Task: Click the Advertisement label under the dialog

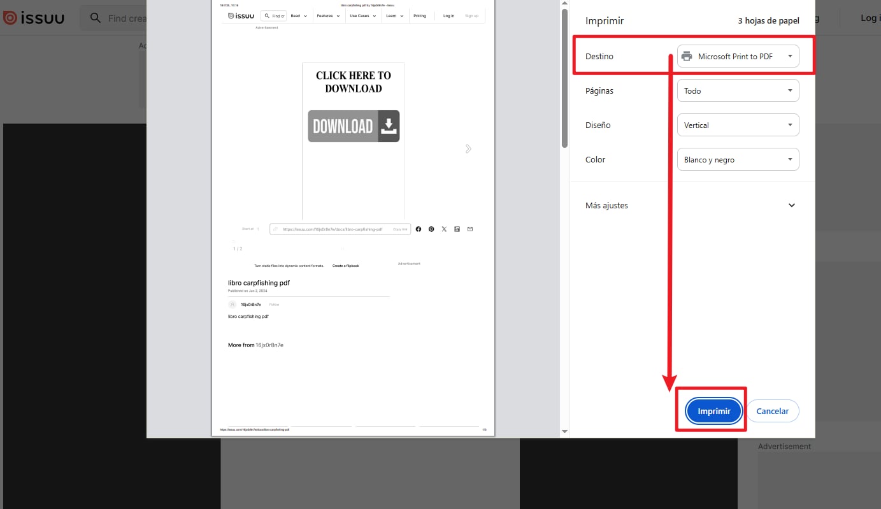Action: (784, 447)
